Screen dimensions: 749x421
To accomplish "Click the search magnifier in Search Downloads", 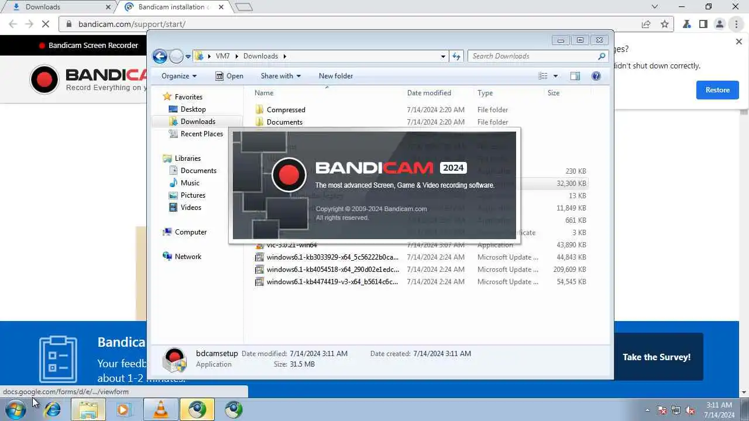I will [x=602, y=56].
